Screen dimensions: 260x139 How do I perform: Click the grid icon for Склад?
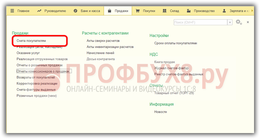[x=165, y=11]
